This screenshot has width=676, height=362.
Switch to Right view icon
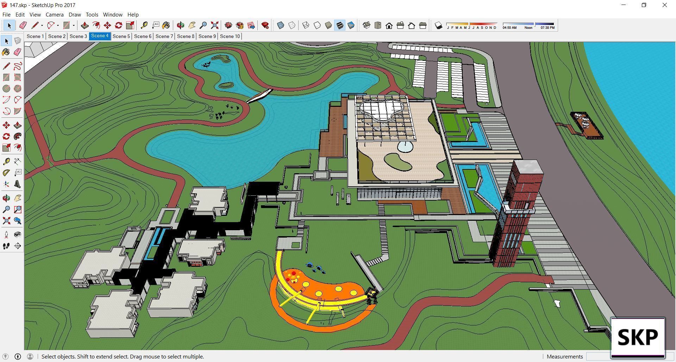click(400, 25)
